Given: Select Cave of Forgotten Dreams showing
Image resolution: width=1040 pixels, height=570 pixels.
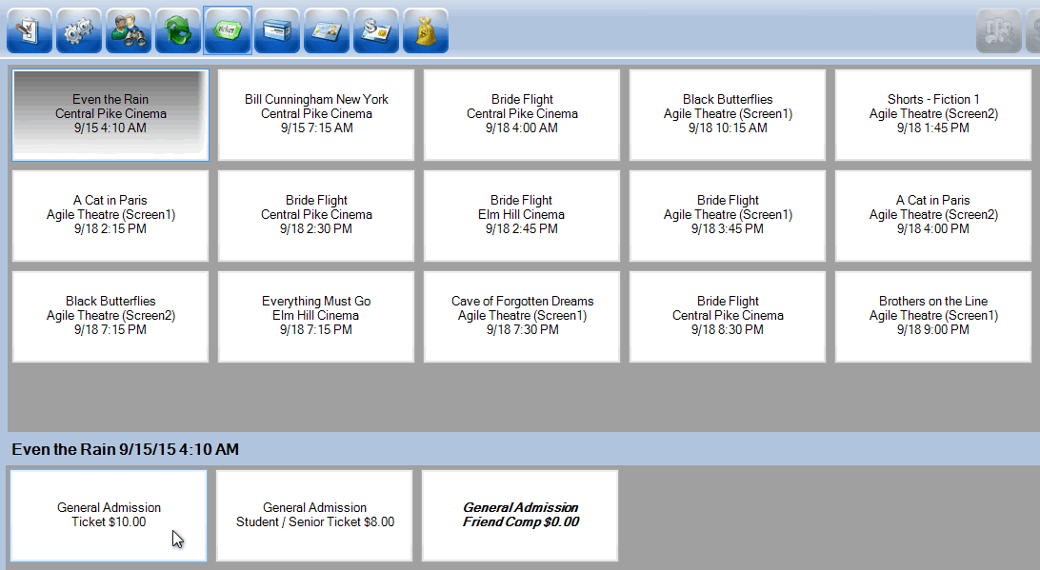Looking at the screenshot, I should [522, 316].
